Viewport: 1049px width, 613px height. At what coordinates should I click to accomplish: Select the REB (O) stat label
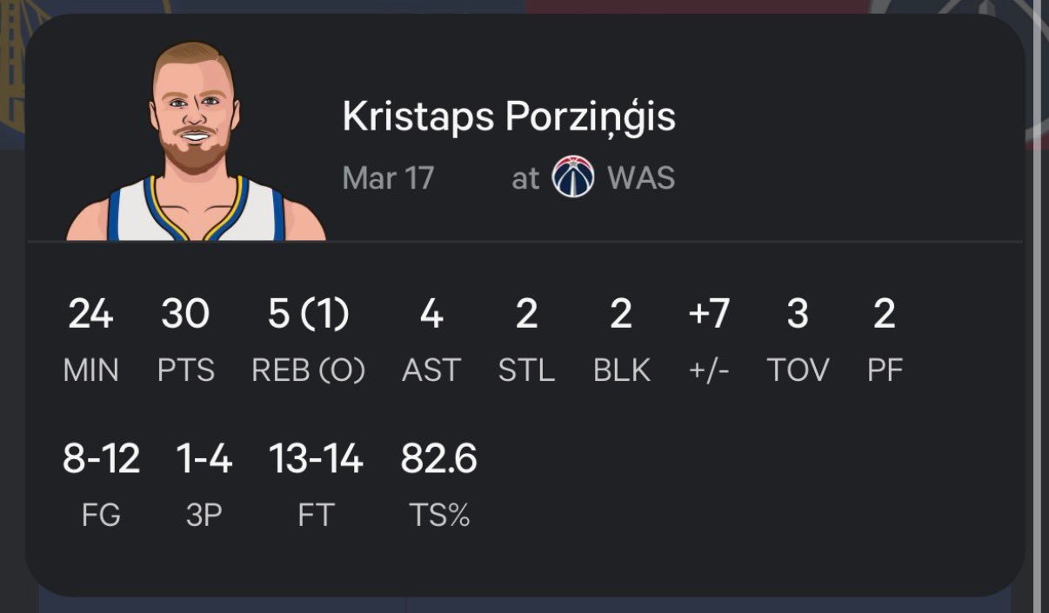click(308, 370)
